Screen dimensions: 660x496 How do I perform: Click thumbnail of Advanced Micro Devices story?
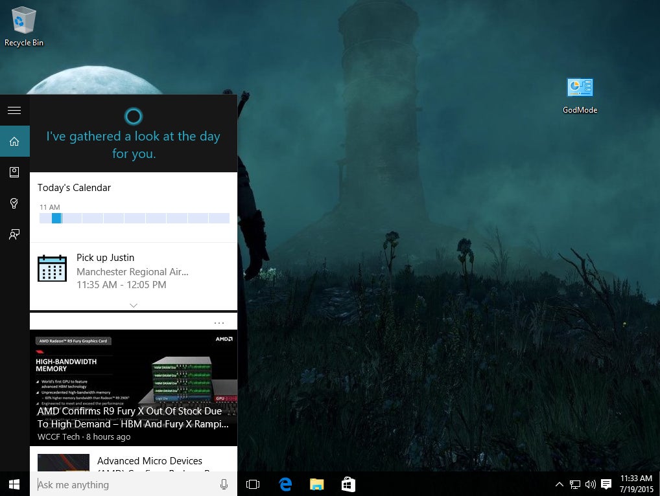[x=63, y=462]
